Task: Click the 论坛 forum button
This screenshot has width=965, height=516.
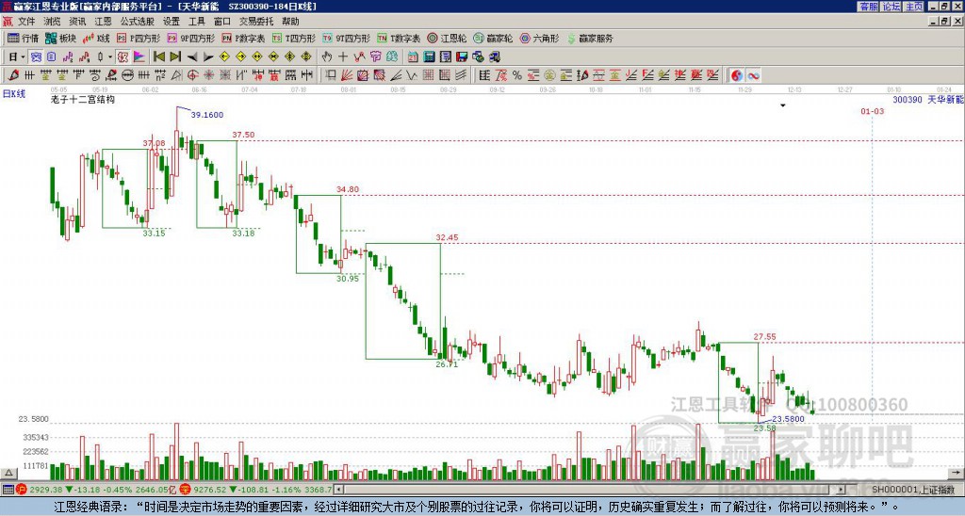Action: click(x=891, y=7)
